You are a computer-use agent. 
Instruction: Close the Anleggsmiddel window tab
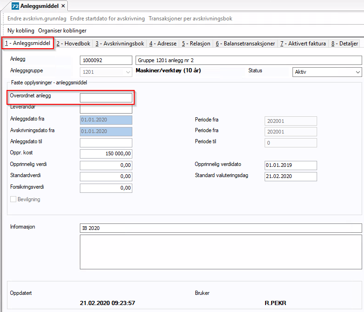coord(63,6)
